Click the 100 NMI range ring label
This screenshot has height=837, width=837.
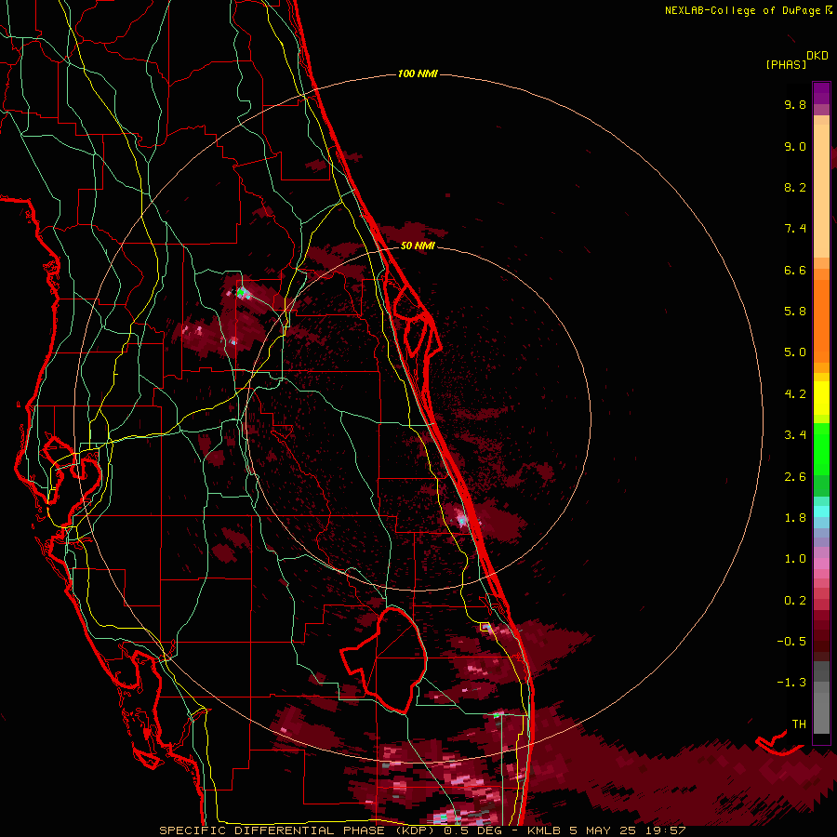point(418,73)
